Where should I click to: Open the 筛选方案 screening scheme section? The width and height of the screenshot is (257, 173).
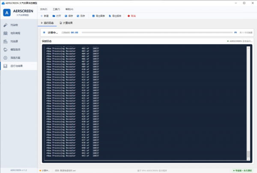point(19,58)
